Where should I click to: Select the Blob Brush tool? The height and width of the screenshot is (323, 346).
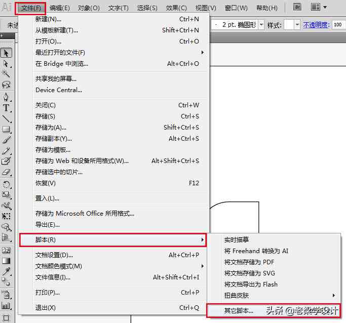pyautogui.click(x=6, y=161)
